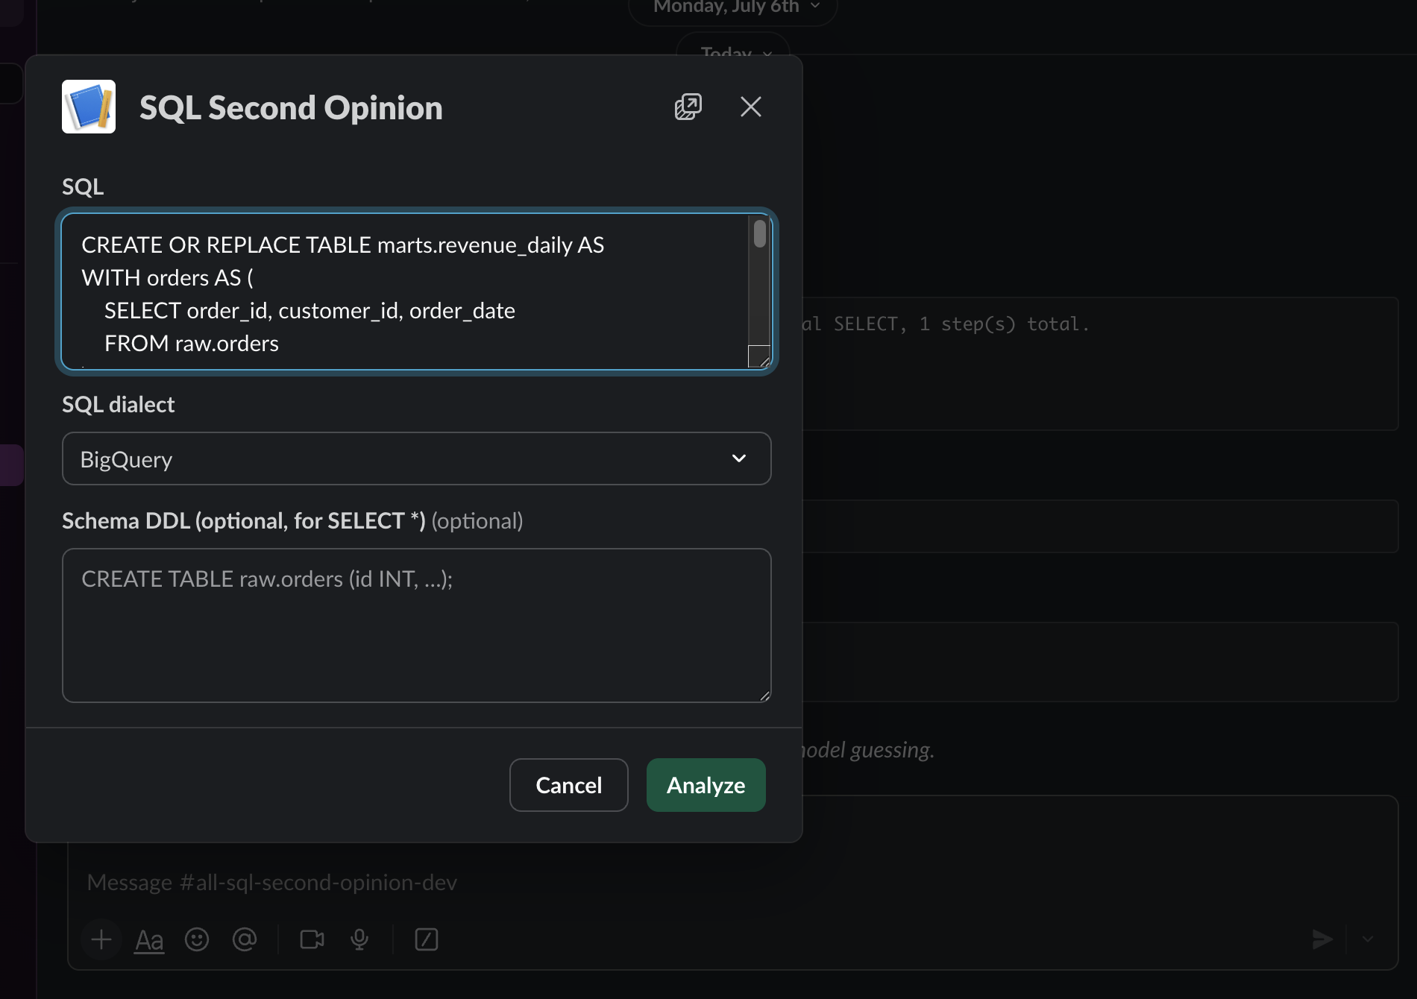Viewport: 1417px width, 999px height.
Task: Click the Slack message input field
Action: (x=732, y=883)
